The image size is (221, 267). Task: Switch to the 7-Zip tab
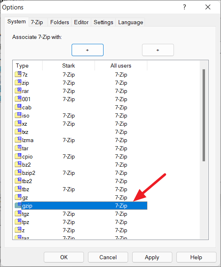point(37,22)
